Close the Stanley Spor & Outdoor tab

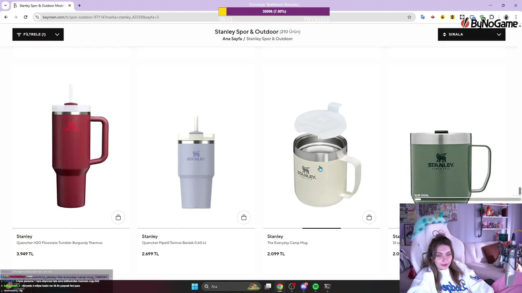pos(70,6)
